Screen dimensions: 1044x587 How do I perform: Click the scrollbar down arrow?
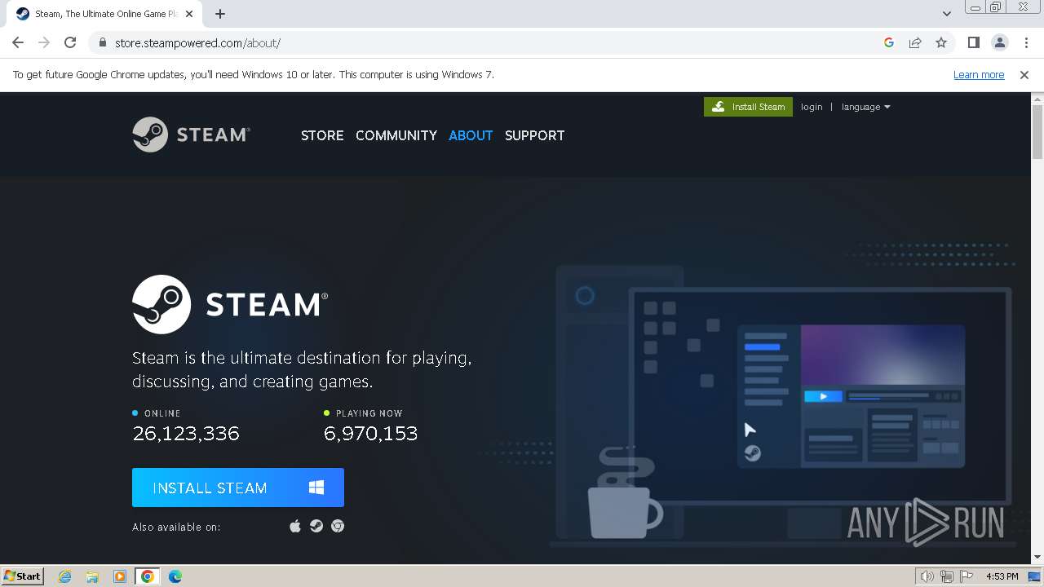coord(1037,558)
